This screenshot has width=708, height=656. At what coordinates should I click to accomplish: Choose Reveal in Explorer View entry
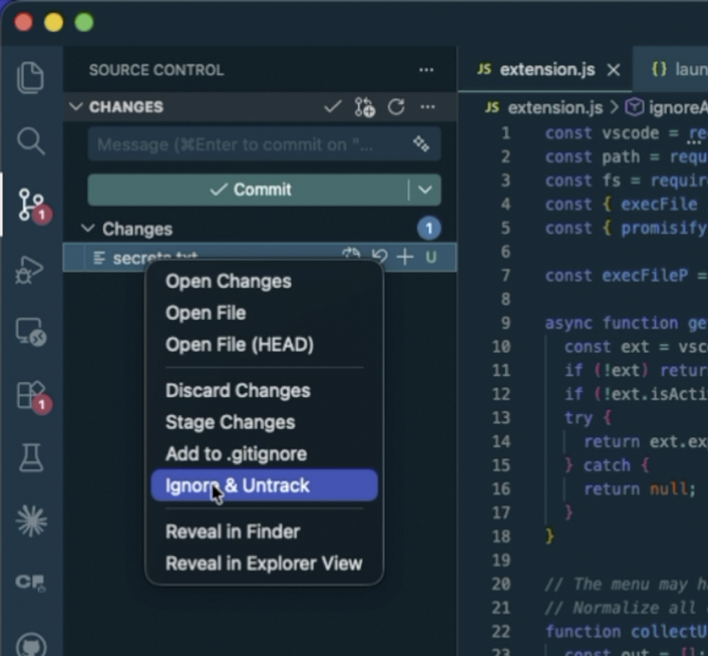pos(264,563)
